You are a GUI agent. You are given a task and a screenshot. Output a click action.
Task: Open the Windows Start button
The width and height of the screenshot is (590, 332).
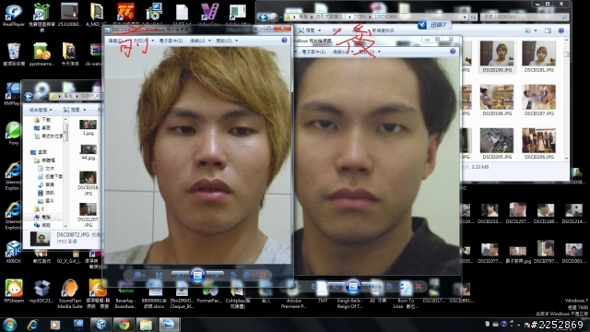pos(10,325)
